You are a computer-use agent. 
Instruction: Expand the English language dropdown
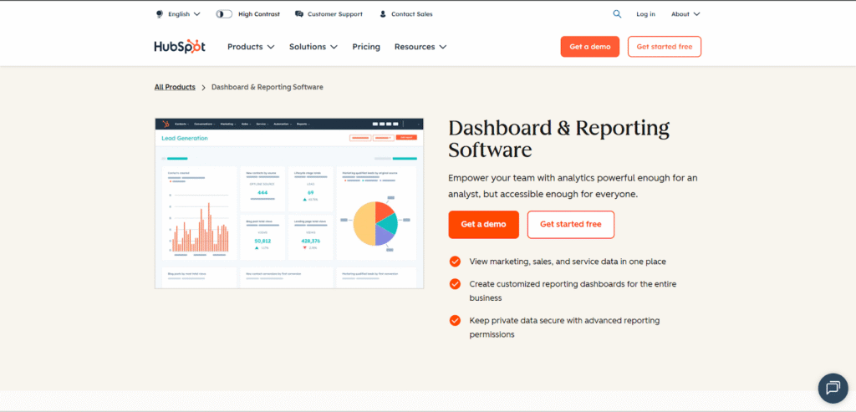pyautogui.click(x=184, y=14)
